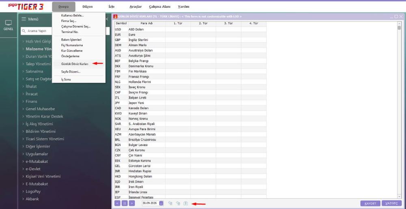Expand the Finans menu group
406x209 pixels.
pos(31,101)
